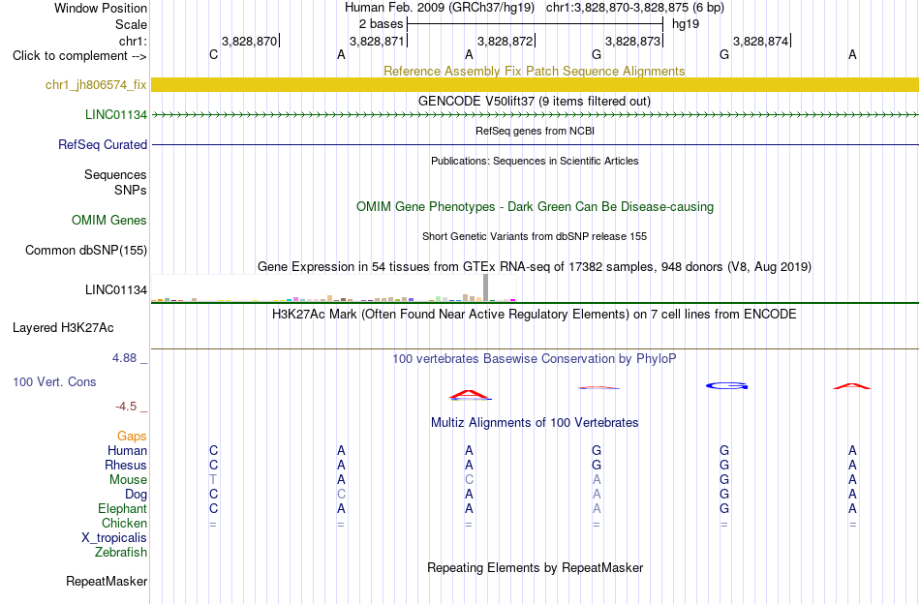
Task: Click the rightmost red A PhyloP logo
Action: pyautogui.click(x=852, y=386)
